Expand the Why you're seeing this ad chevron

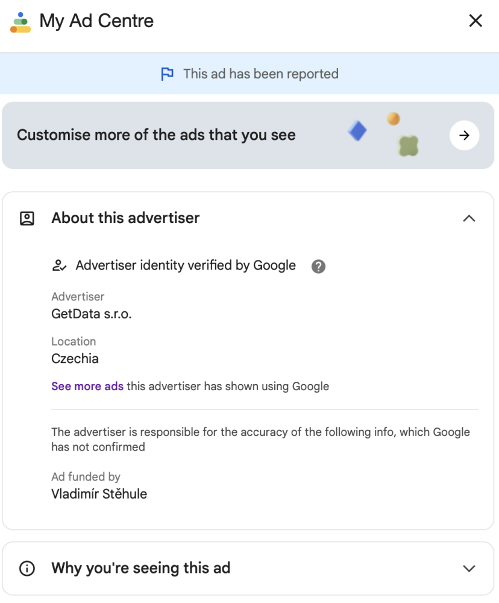(469, 568)
